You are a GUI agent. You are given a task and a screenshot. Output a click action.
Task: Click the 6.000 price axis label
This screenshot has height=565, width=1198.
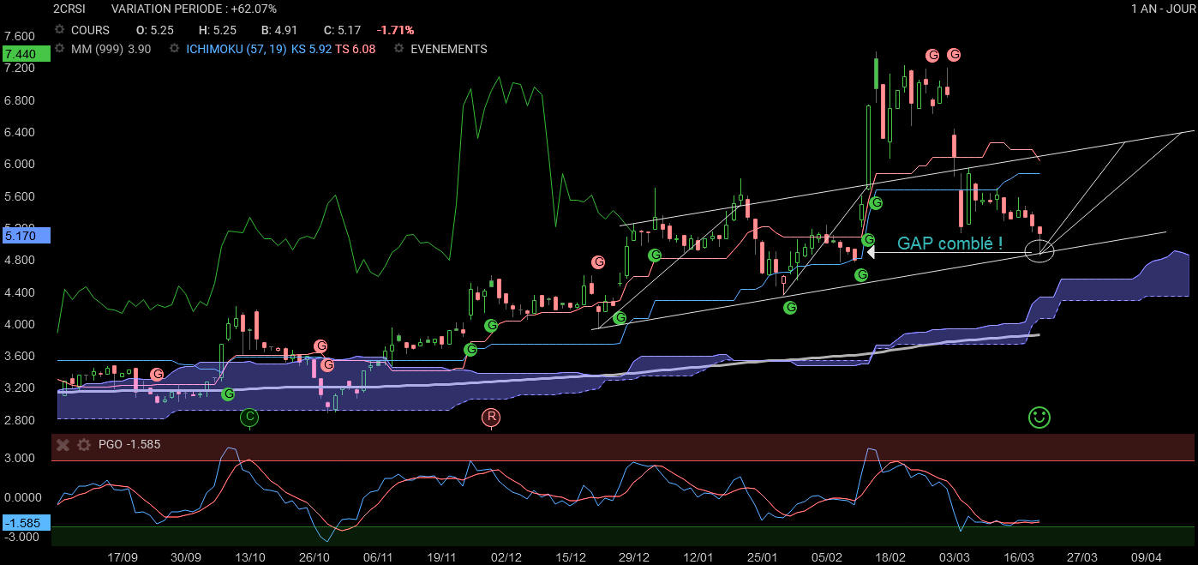(x=19, y=164)
